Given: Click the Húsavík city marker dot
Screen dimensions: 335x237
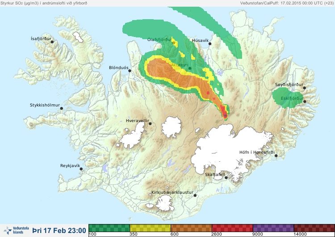Looking at the screenshot, I should click(210, 44).
